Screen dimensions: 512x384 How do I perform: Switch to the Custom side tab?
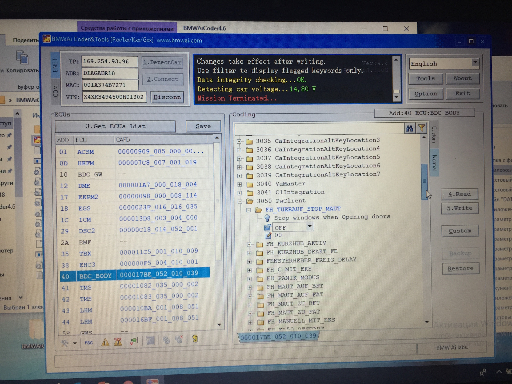(434, 135)
